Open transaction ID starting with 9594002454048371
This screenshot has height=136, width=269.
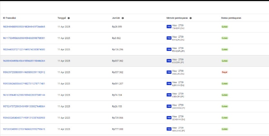(24, 118)
